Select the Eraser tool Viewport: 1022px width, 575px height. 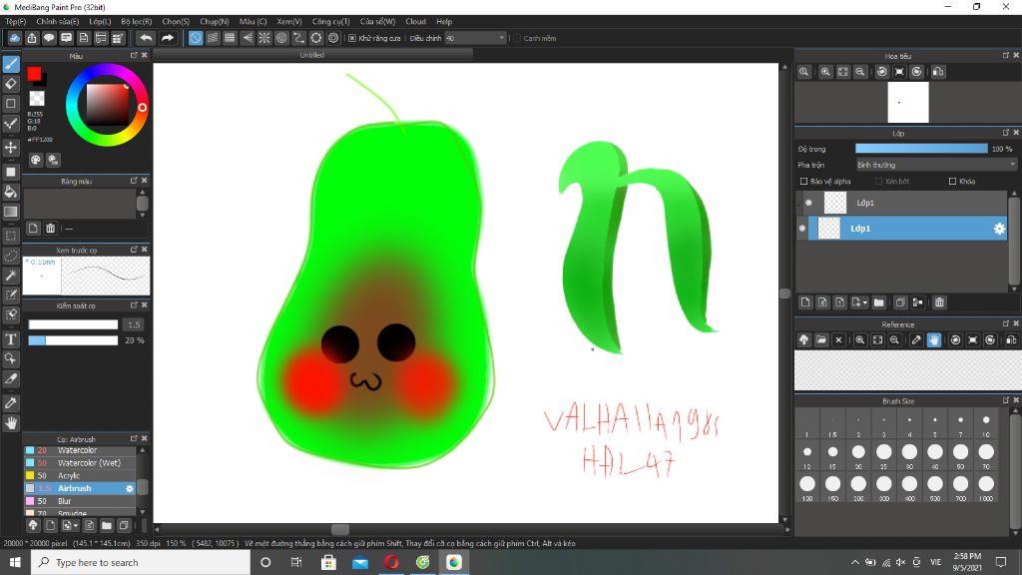click(x=11, y=84)
